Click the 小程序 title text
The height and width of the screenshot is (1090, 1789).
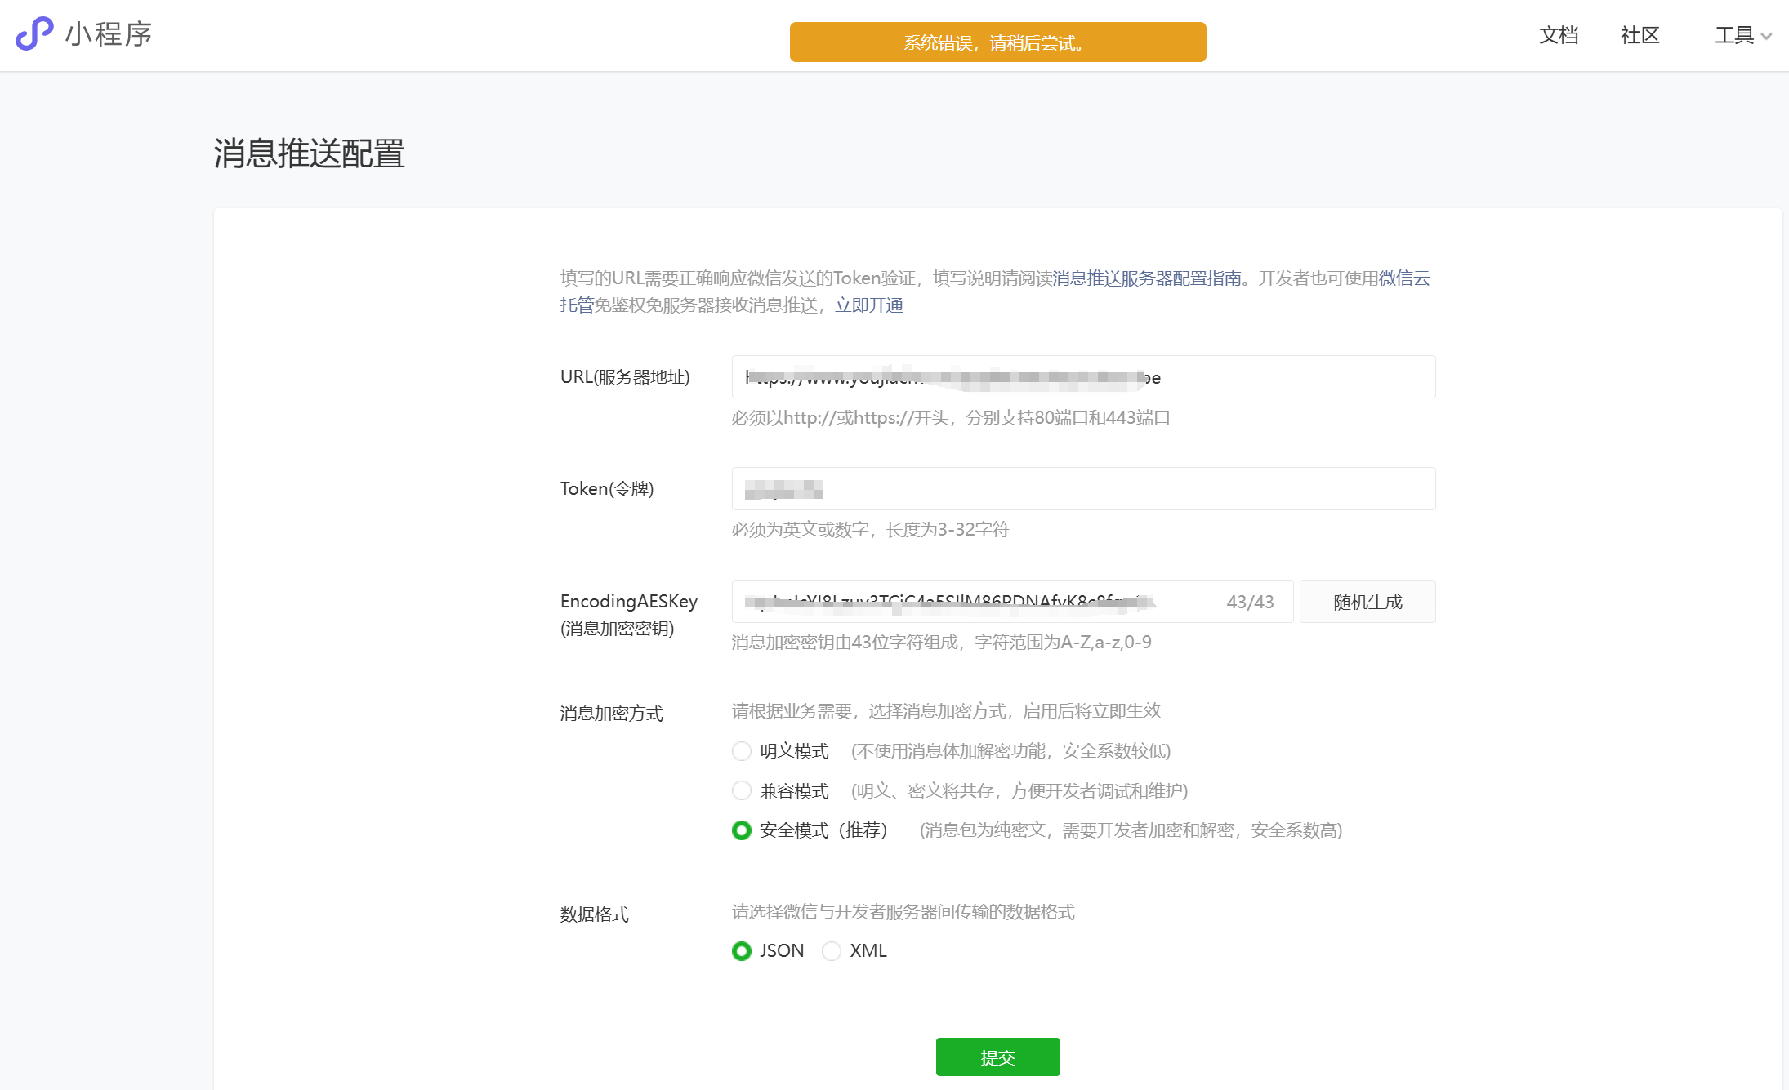[109, 34]
